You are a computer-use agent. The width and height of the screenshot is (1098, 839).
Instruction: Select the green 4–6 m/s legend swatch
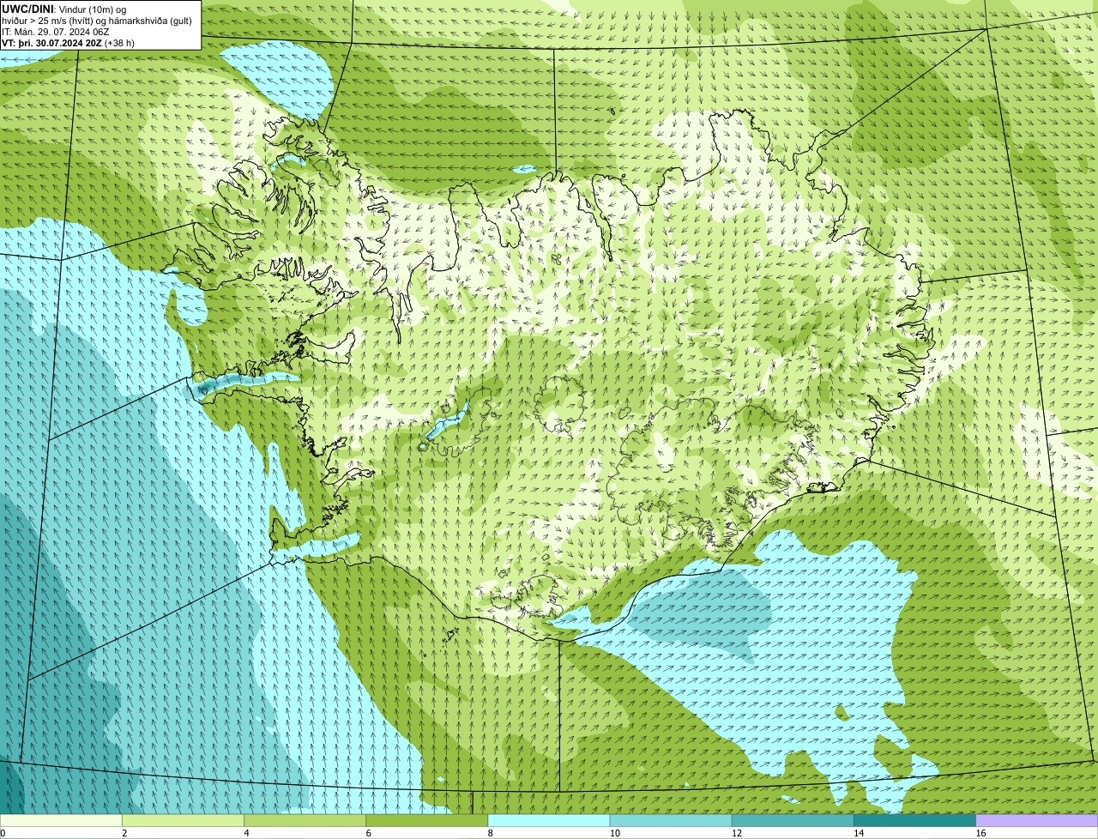[305, 820]
